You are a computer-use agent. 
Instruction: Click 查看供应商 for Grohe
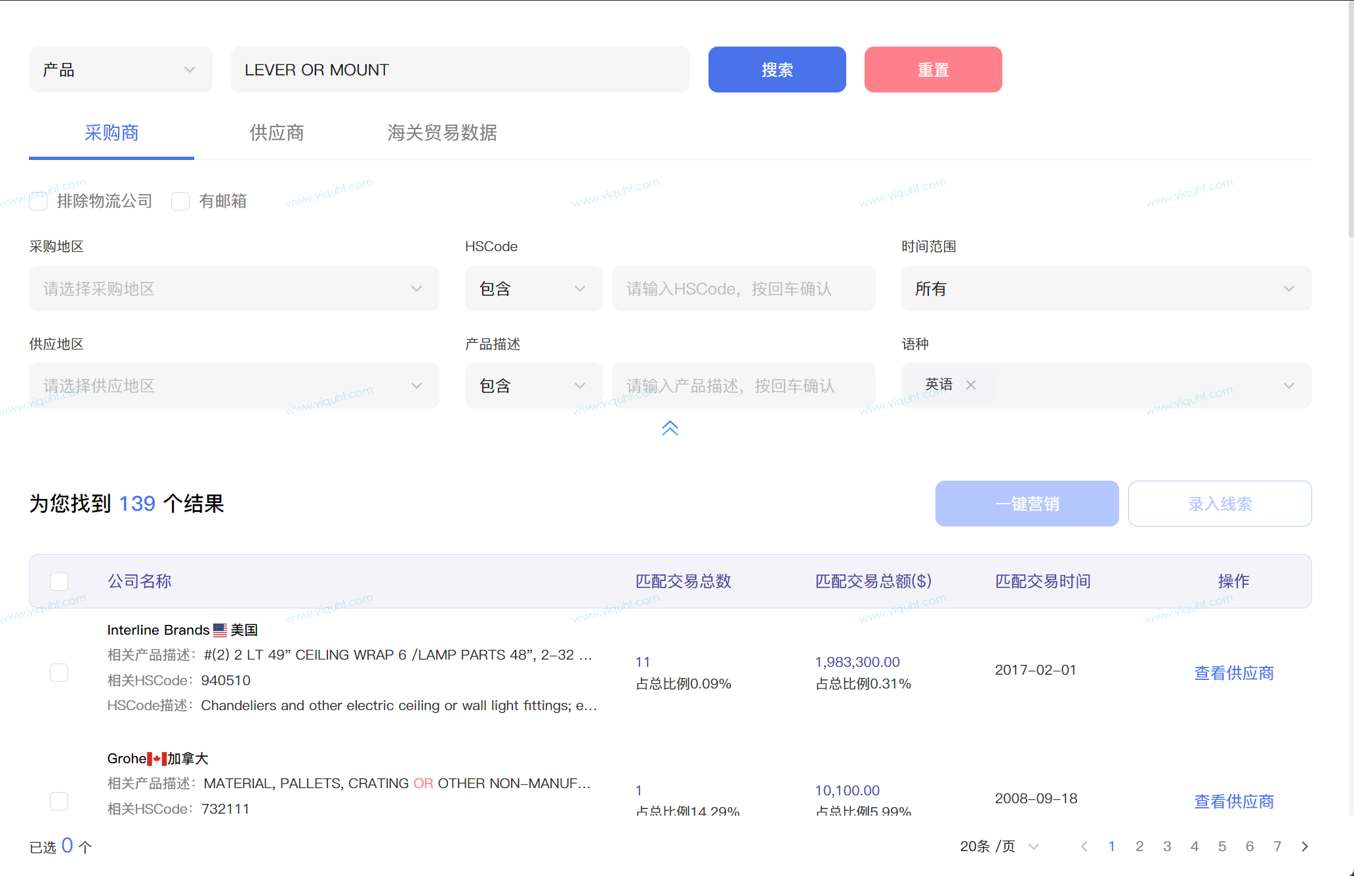(1233, 801)
